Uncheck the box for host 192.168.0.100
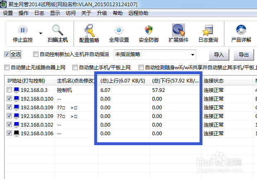Screen dimensions: 257x179 point(9,99)
